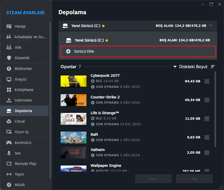Click the games list scrollbar
Screen dimensions: 224x190
(215, 109)
